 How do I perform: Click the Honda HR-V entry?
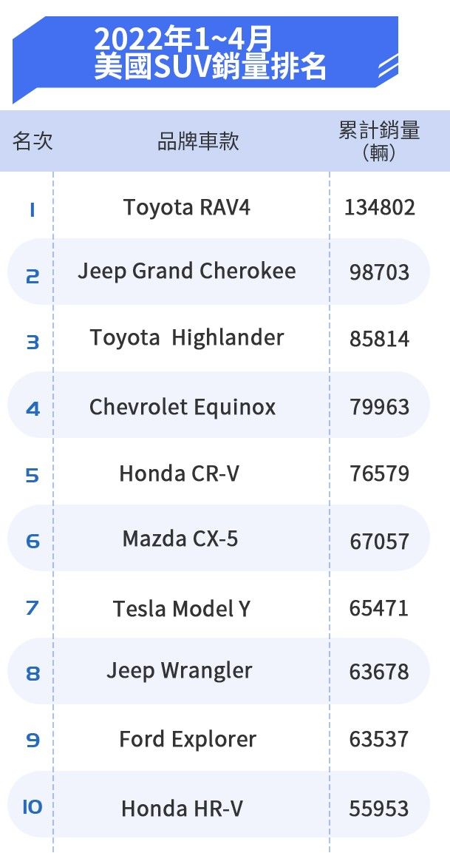click(x=182, y=809)
